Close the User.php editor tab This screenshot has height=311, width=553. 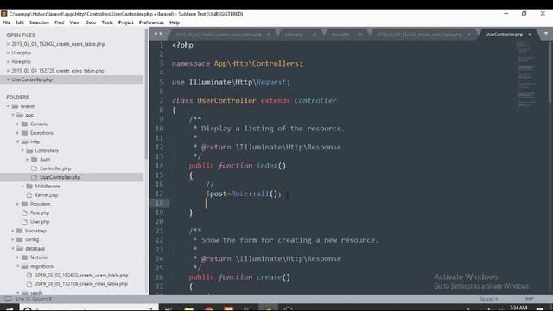pos(315,35)
